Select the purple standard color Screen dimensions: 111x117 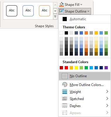point(106,68)
